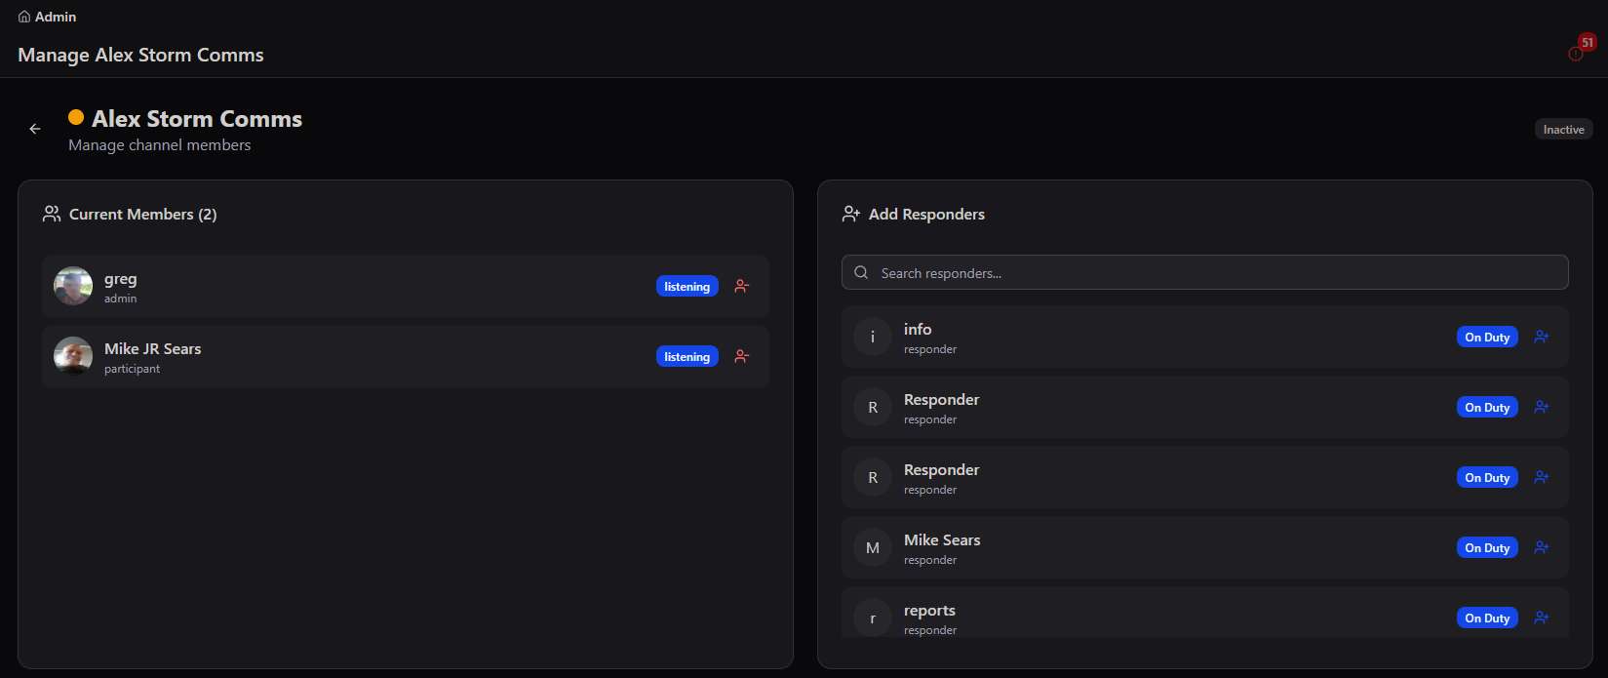Click the "i" avatar of the info responder

point(873,337)
